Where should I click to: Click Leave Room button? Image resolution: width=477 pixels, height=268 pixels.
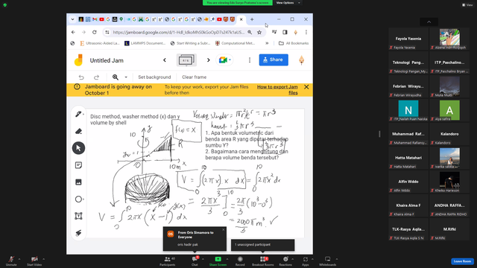(462, 261)
